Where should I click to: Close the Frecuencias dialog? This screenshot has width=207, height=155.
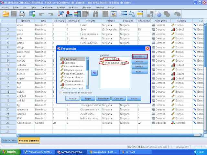click(x=147, y=49)
